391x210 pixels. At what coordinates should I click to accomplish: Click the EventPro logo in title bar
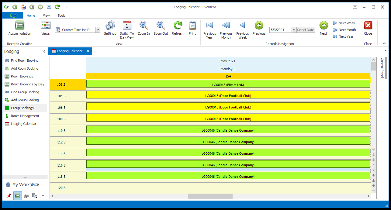[6, 7]
